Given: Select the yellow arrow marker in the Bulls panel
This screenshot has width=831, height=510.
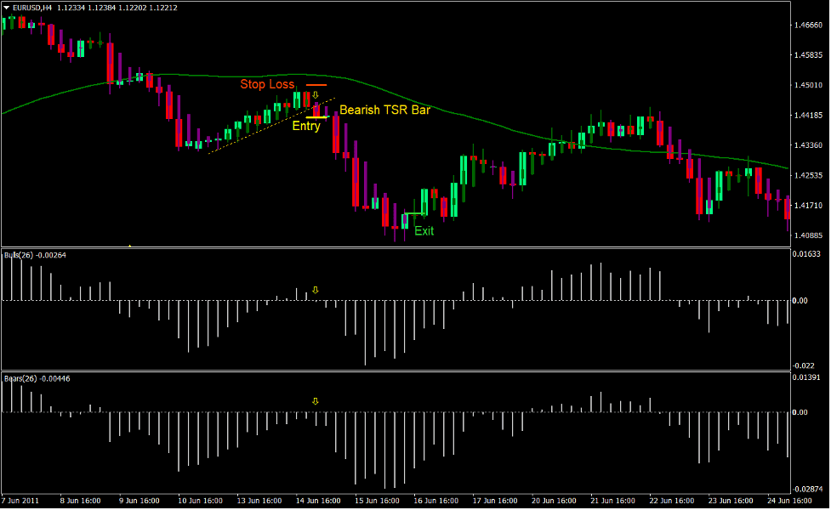Looking at the screenshot, I should 316,290.
